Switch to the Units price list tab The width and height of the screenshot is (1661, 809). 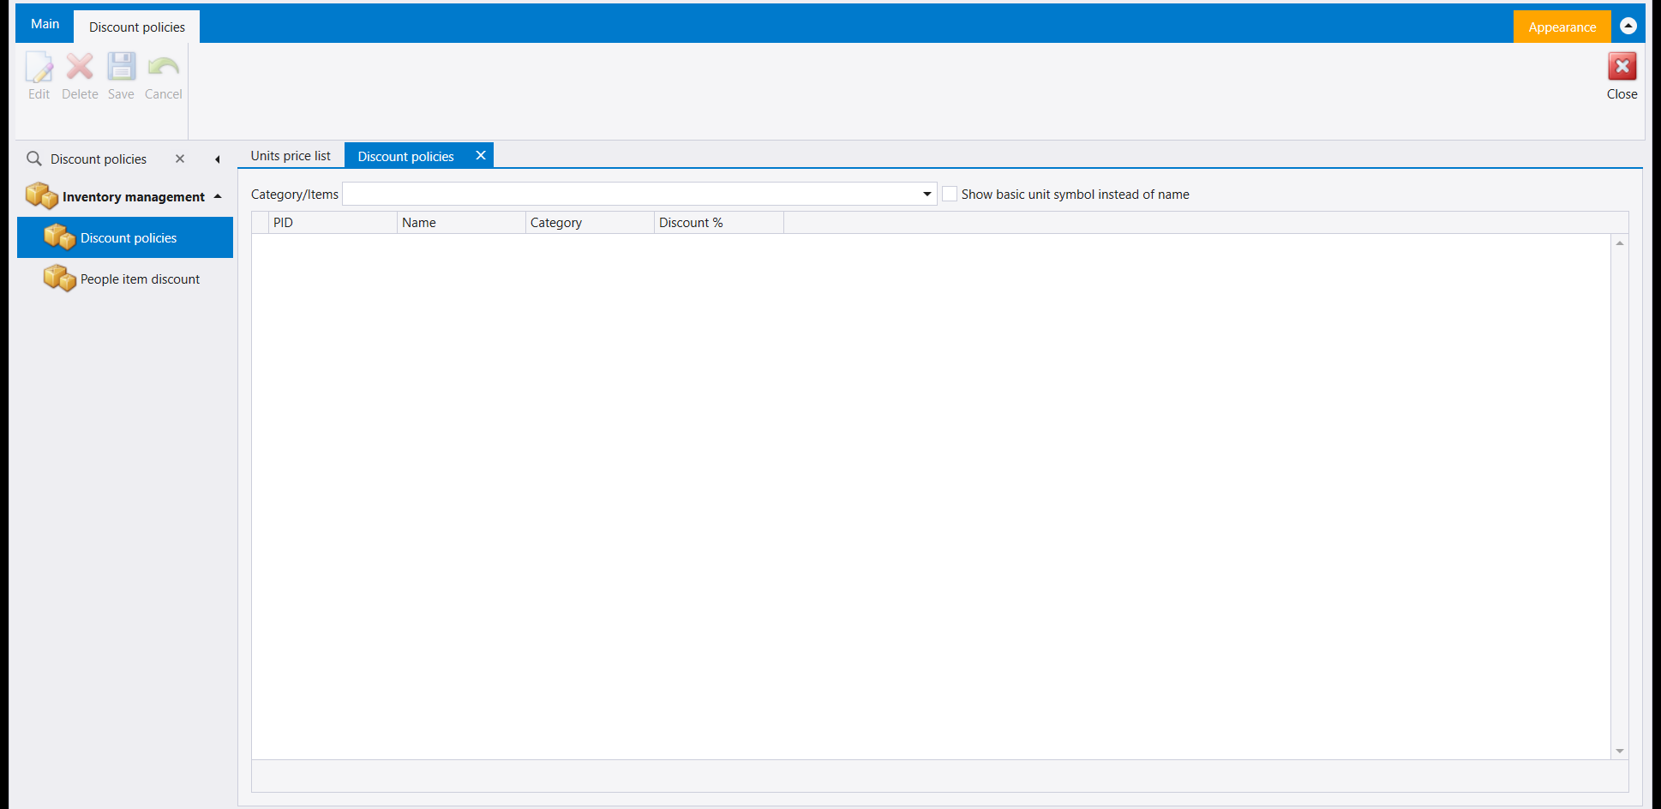[x=291, y=156]
